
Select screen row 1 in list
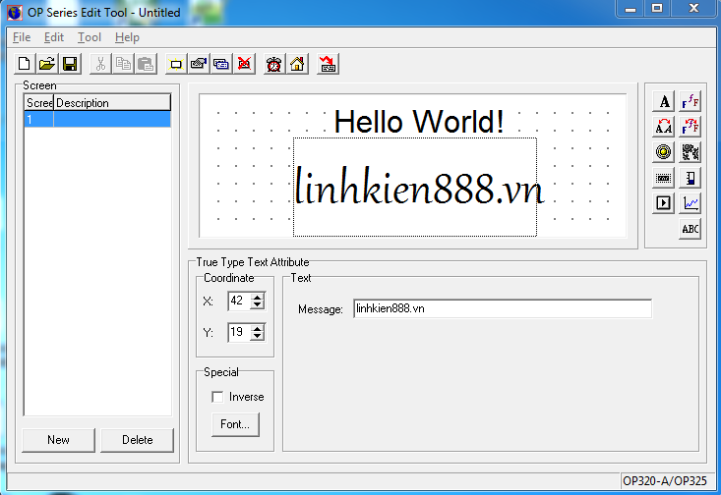97,120
